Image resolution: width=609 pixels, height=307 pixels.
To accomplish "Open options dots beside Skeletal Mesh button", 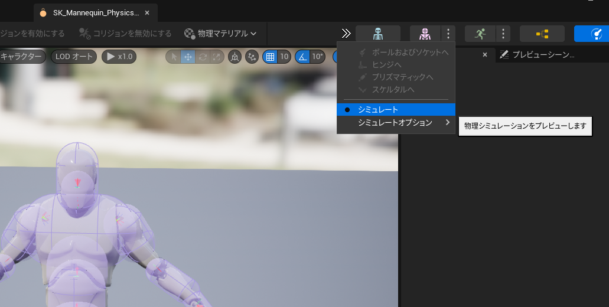I will 448,34.
